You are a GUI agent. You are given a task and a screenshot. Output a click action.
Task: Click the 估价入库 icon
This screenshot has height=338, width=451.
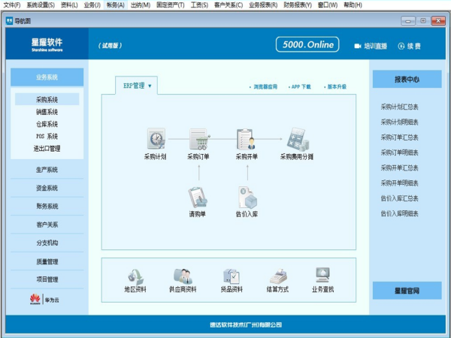point(247,197)
